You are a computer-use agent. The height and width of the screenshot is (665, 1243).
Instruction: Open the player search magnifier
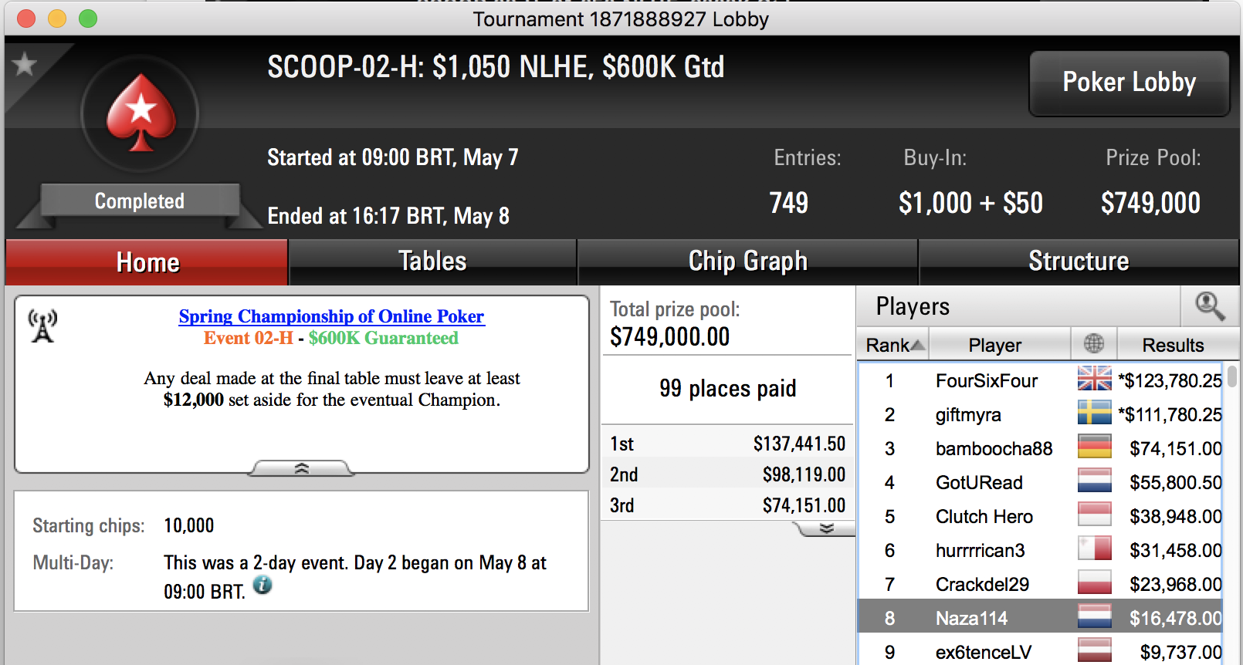[x=1210, y=306]
